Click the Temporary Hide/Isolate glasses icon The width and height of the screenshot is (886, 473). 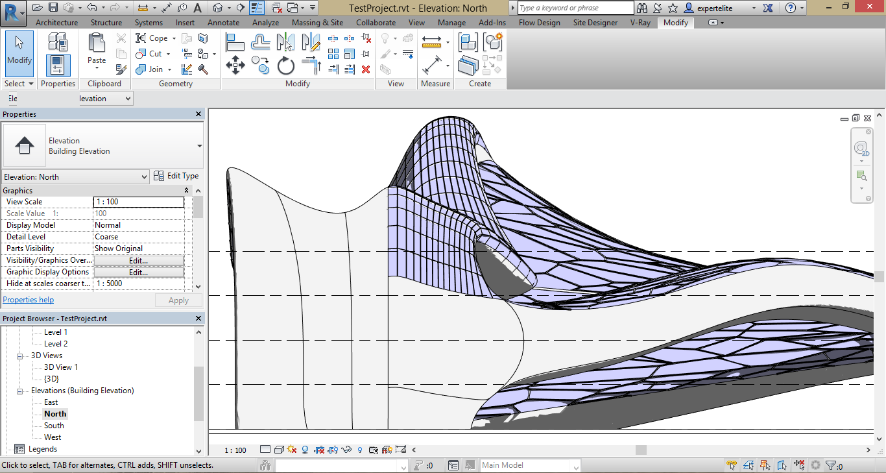[x=346, y=449]
